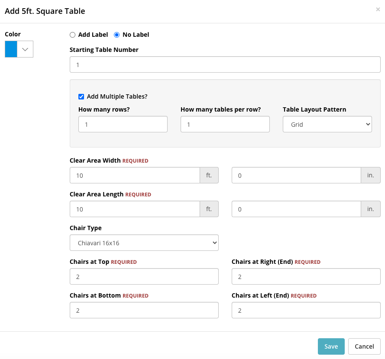The width and height of the screenshot is (385, 359).
Task: Open the color dropdown chevron
Action: (25, 49)
